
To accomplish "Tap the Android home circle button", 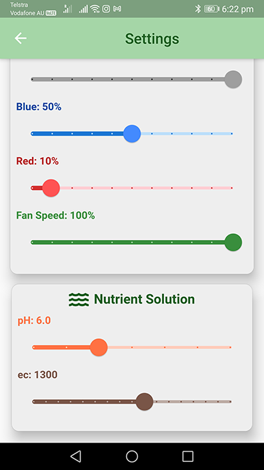I will point(132,456).
